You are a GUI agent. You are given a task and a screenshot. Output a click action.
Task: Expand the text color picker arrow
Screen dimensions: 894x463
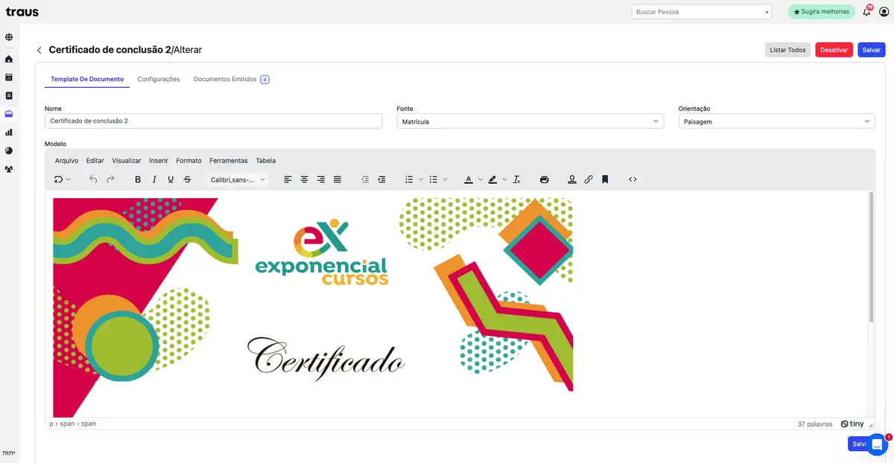[481, 179]
